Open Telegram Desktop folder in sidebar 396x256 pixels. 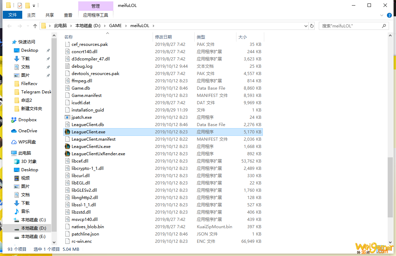coord(36,92)
